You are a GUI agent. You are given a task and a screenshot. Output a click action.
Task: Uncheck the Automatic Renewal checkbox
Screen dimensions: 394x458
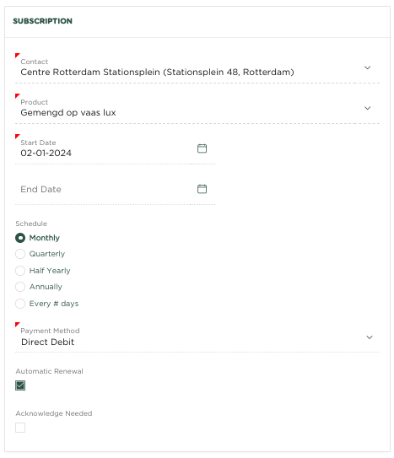[x=20, y=385]
